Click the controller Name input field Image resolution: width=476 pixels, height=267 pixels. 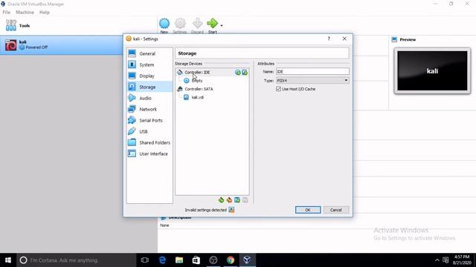pyautogui.click(x=312, y=71)
